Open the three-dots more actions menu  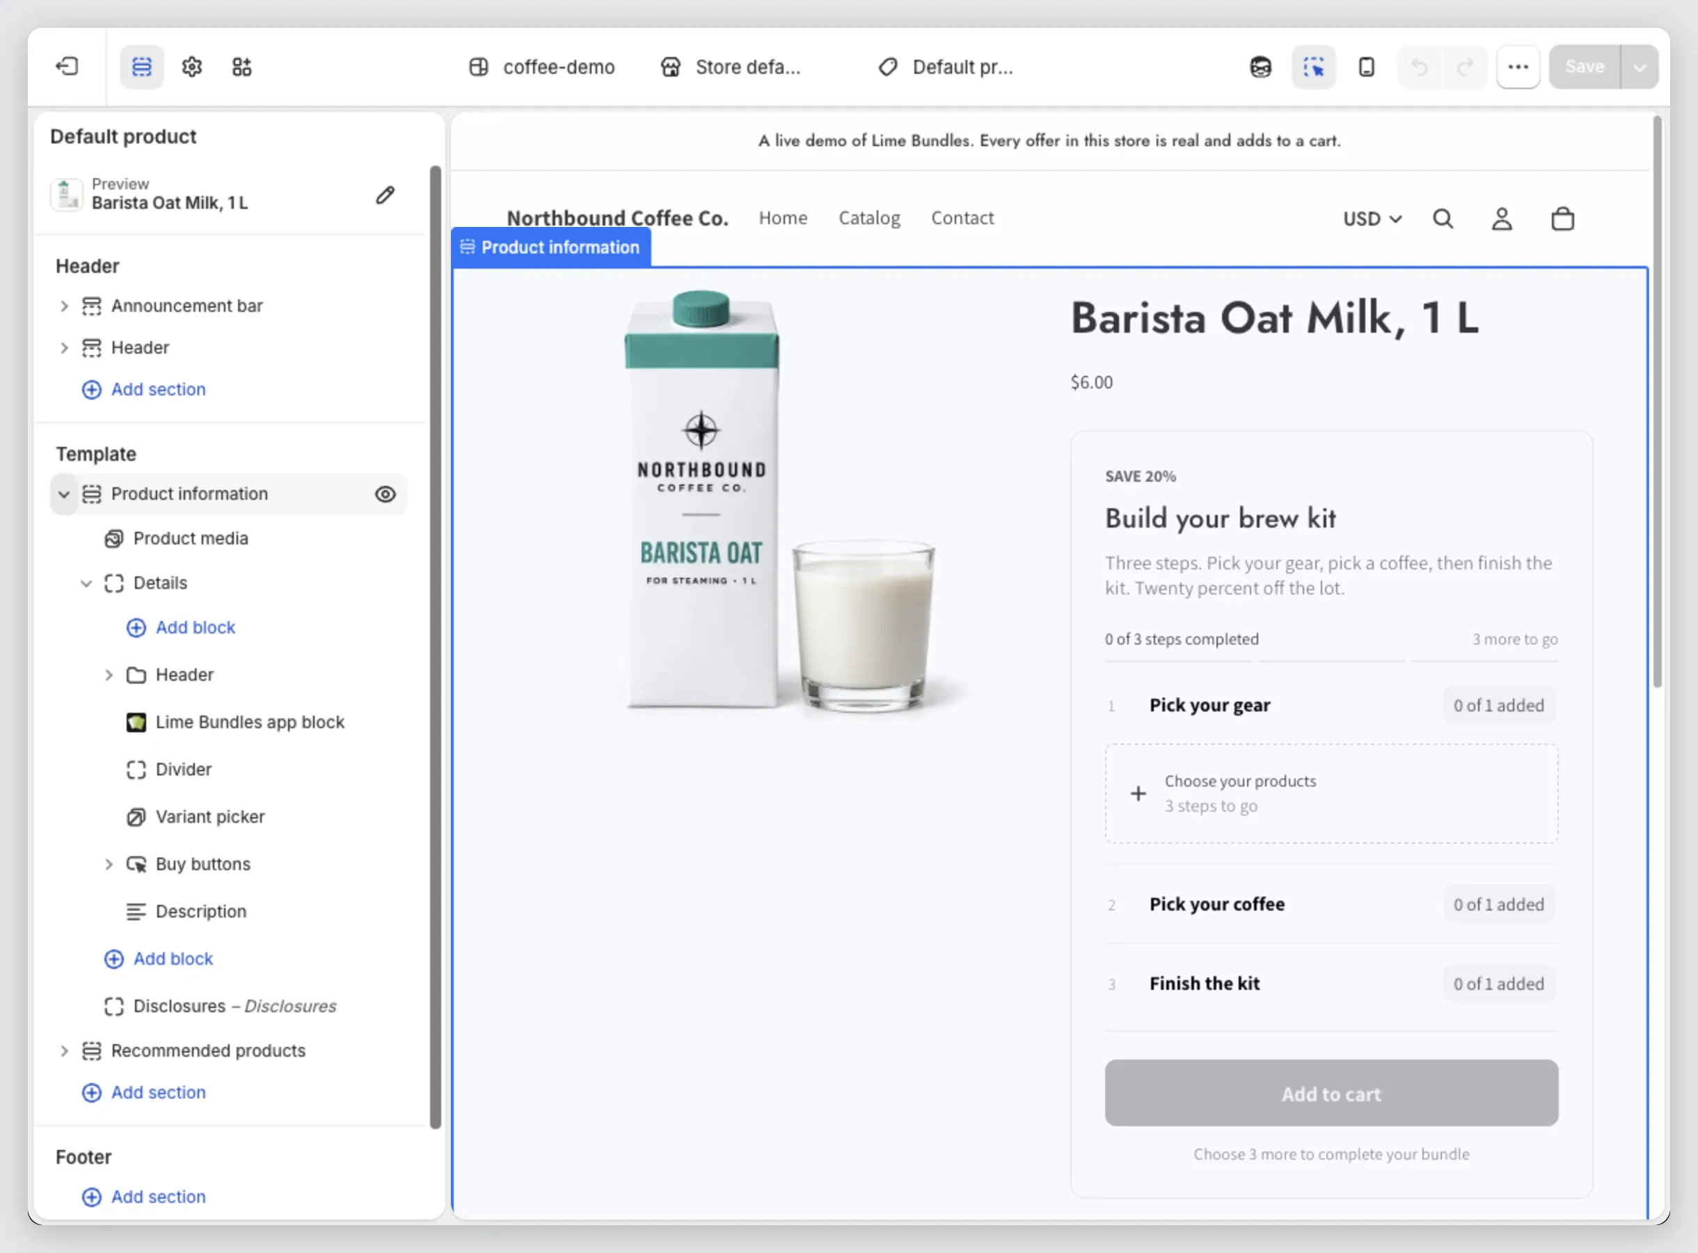click(1518, 67)
